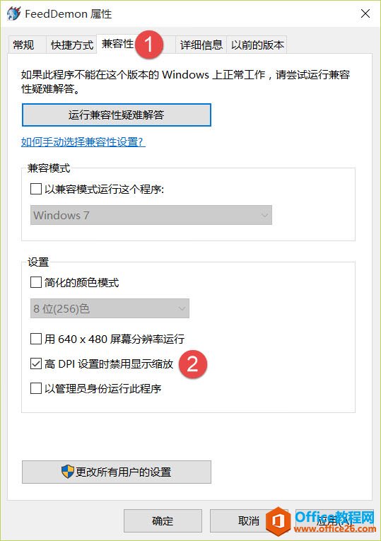Open 如何手动选择兼容性设置 link
Image resolution: width=381 pixels, height=541 pixels.
[83, 142]
